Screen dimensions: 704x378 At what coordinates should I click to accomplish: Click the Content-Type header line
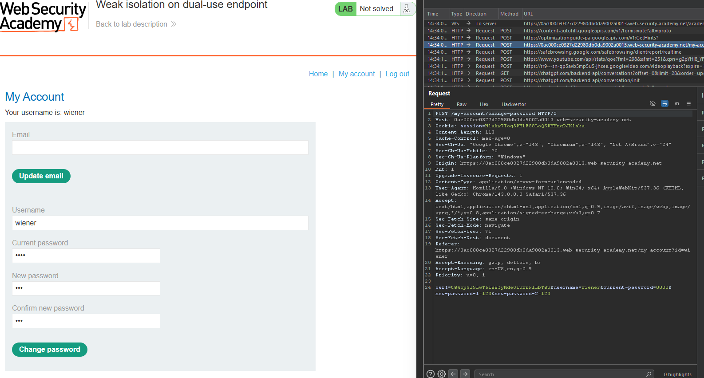point(508,182)
